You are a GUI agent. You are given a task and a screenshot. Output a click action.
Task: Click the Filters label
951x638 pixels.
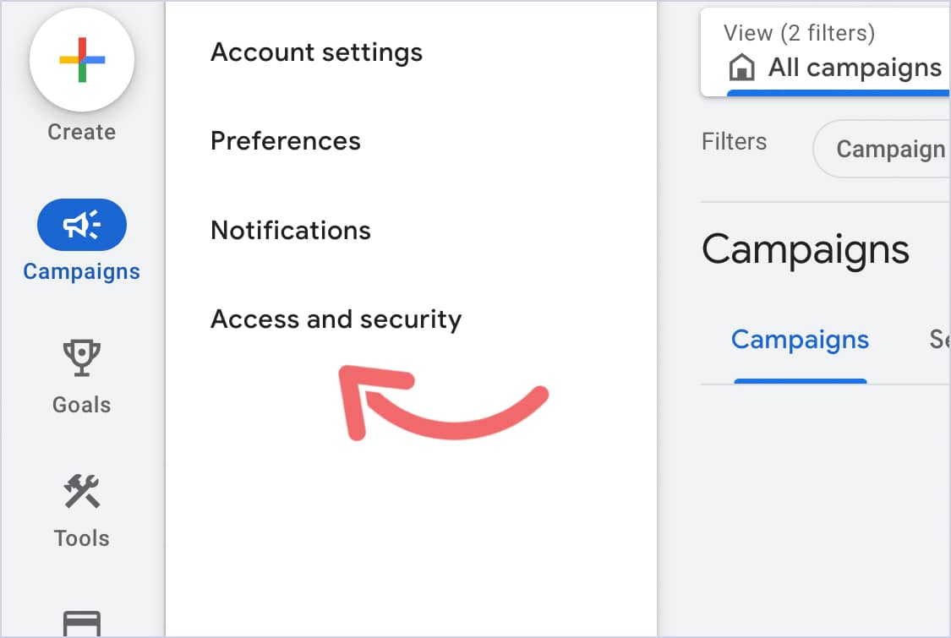tap(734, 141)
